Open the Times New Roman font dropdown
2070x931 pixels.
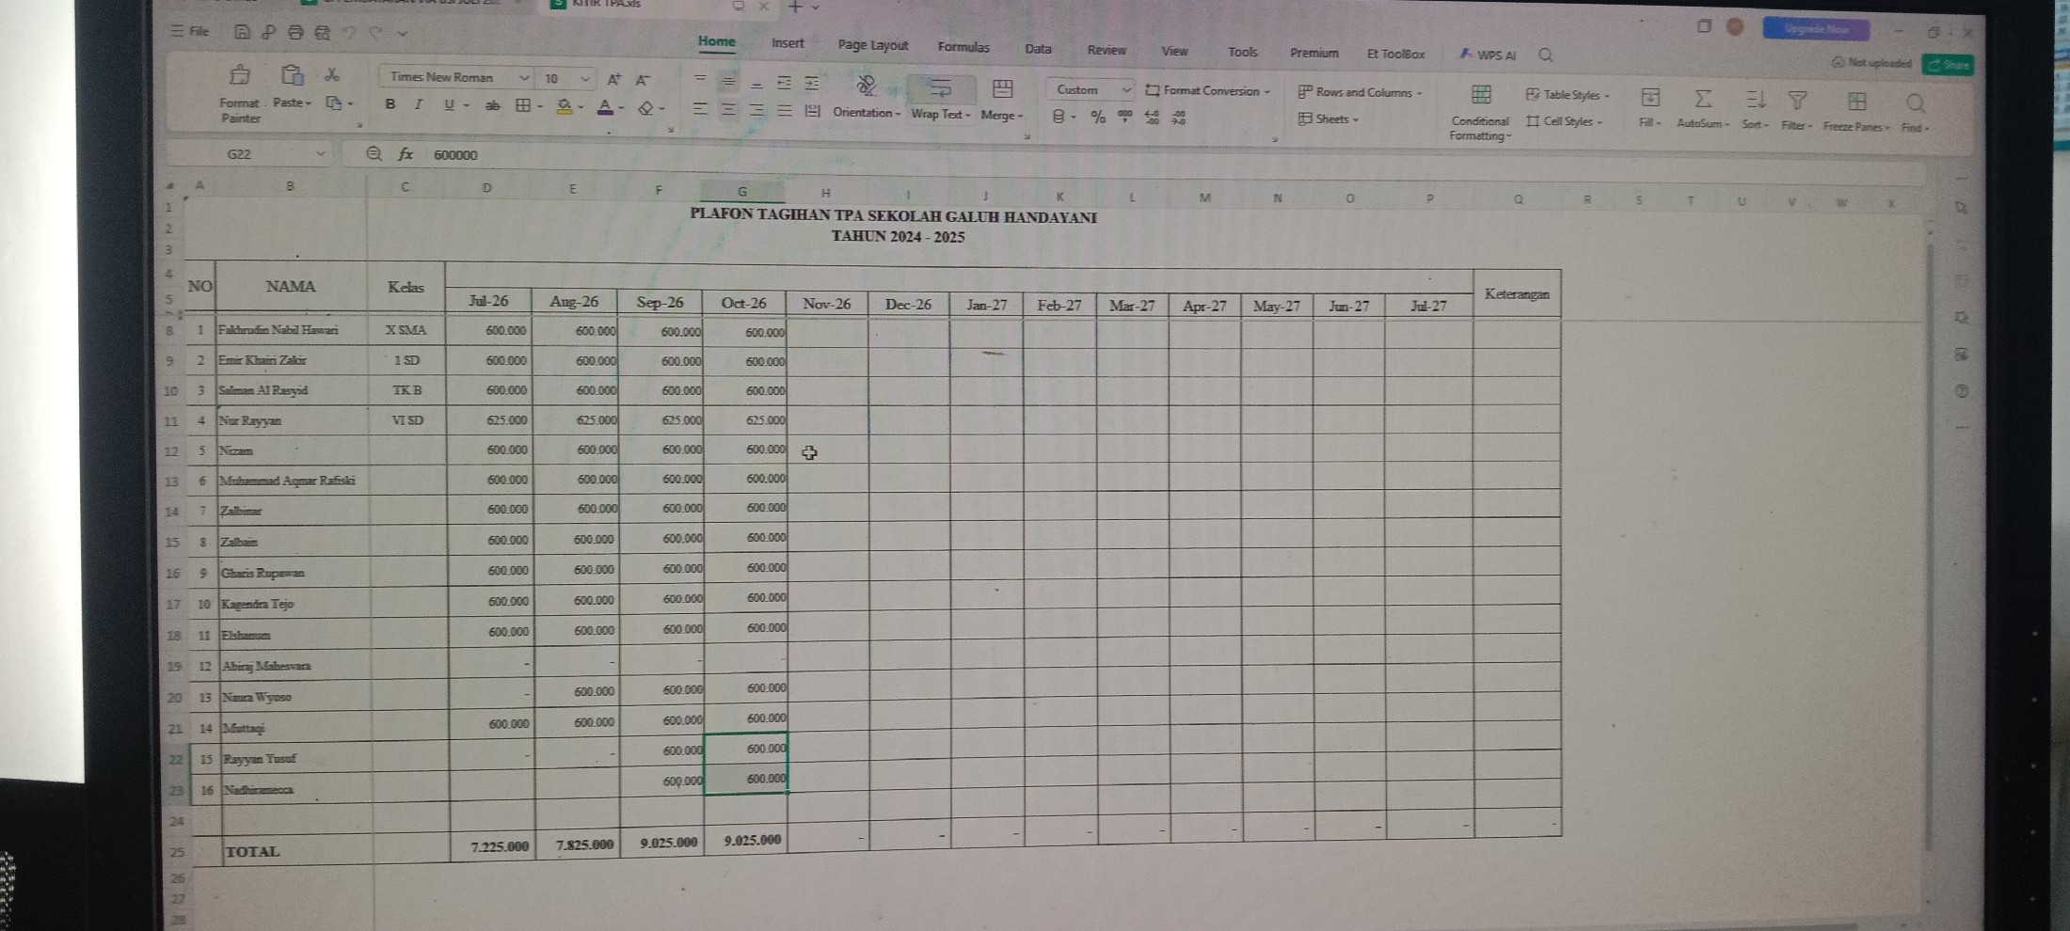524,78
